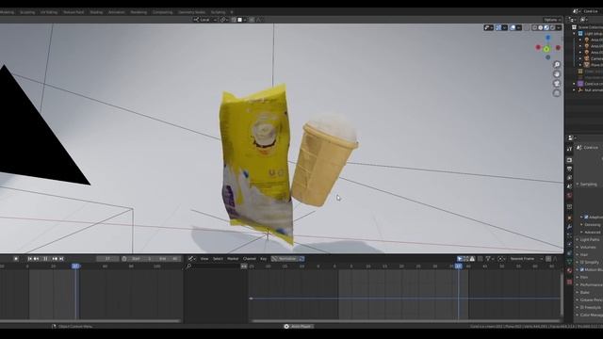Switch to solid viewport shading
This screenshot has height=339, width=603.
tap(540, 27)
